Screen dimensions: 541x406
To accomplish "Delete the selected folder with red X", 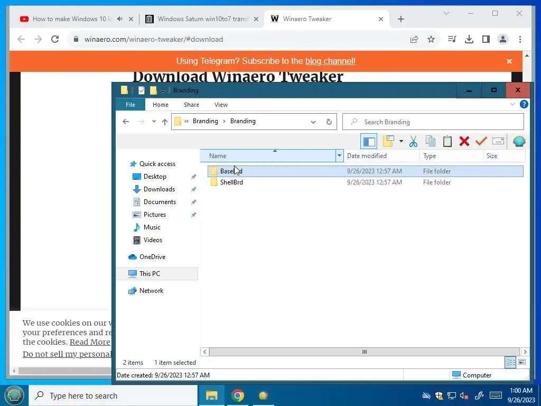I will 464,141.
